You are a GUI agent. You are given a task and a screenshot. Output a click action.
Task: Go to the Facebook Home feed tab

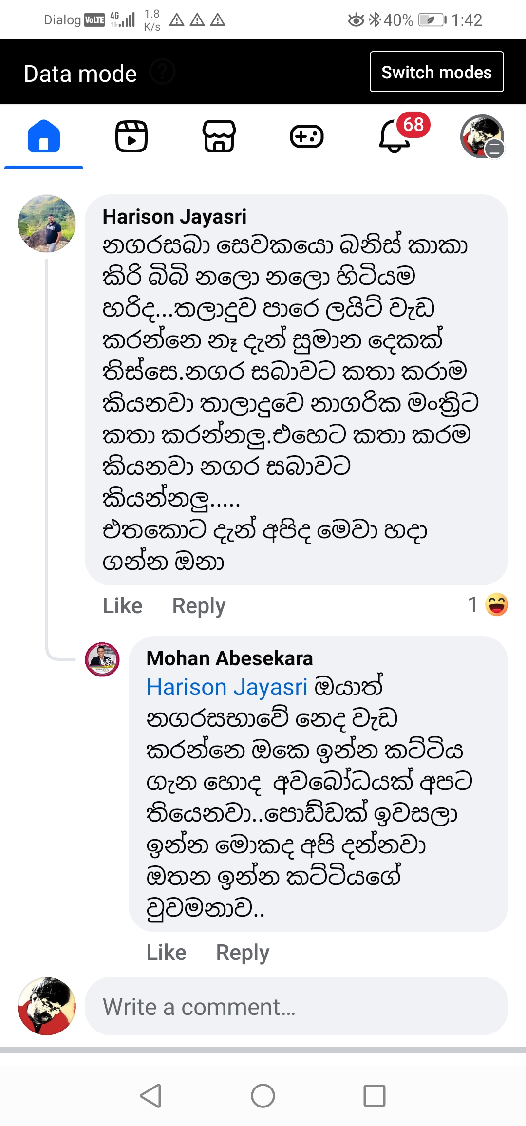pyautogui.click(x=44, y=136)
